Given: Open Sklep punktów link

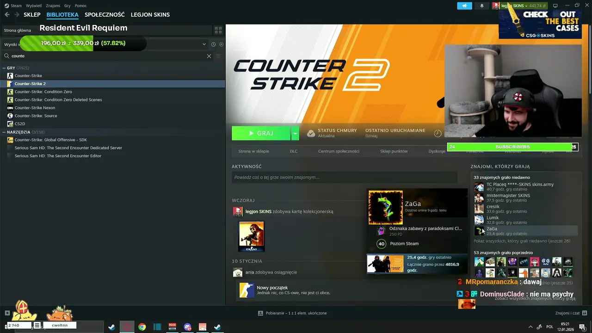Looking at the screenshot, I should click(x=394, y=151).
